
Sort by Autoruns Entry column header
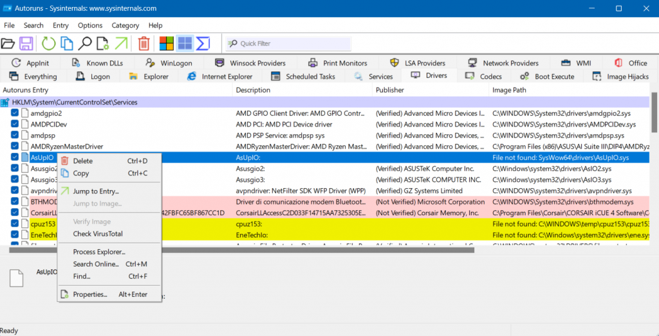(116, 90)
